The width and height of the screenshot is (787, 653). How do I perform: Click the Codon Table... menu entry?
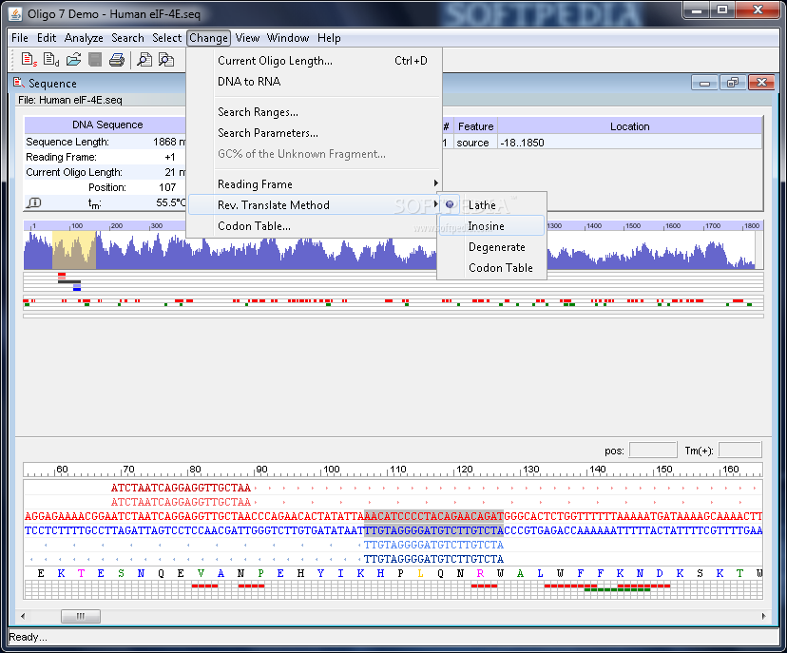coord(315,226)
